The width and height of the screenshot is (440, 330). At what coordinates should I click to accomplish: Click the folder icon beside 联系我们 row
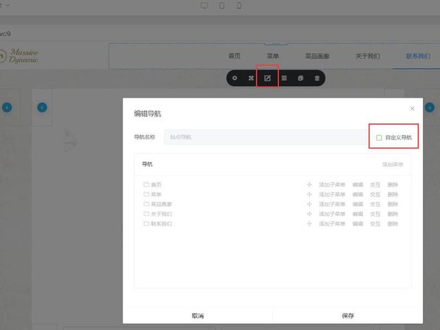pyautogui.click(x=146, y=224)
